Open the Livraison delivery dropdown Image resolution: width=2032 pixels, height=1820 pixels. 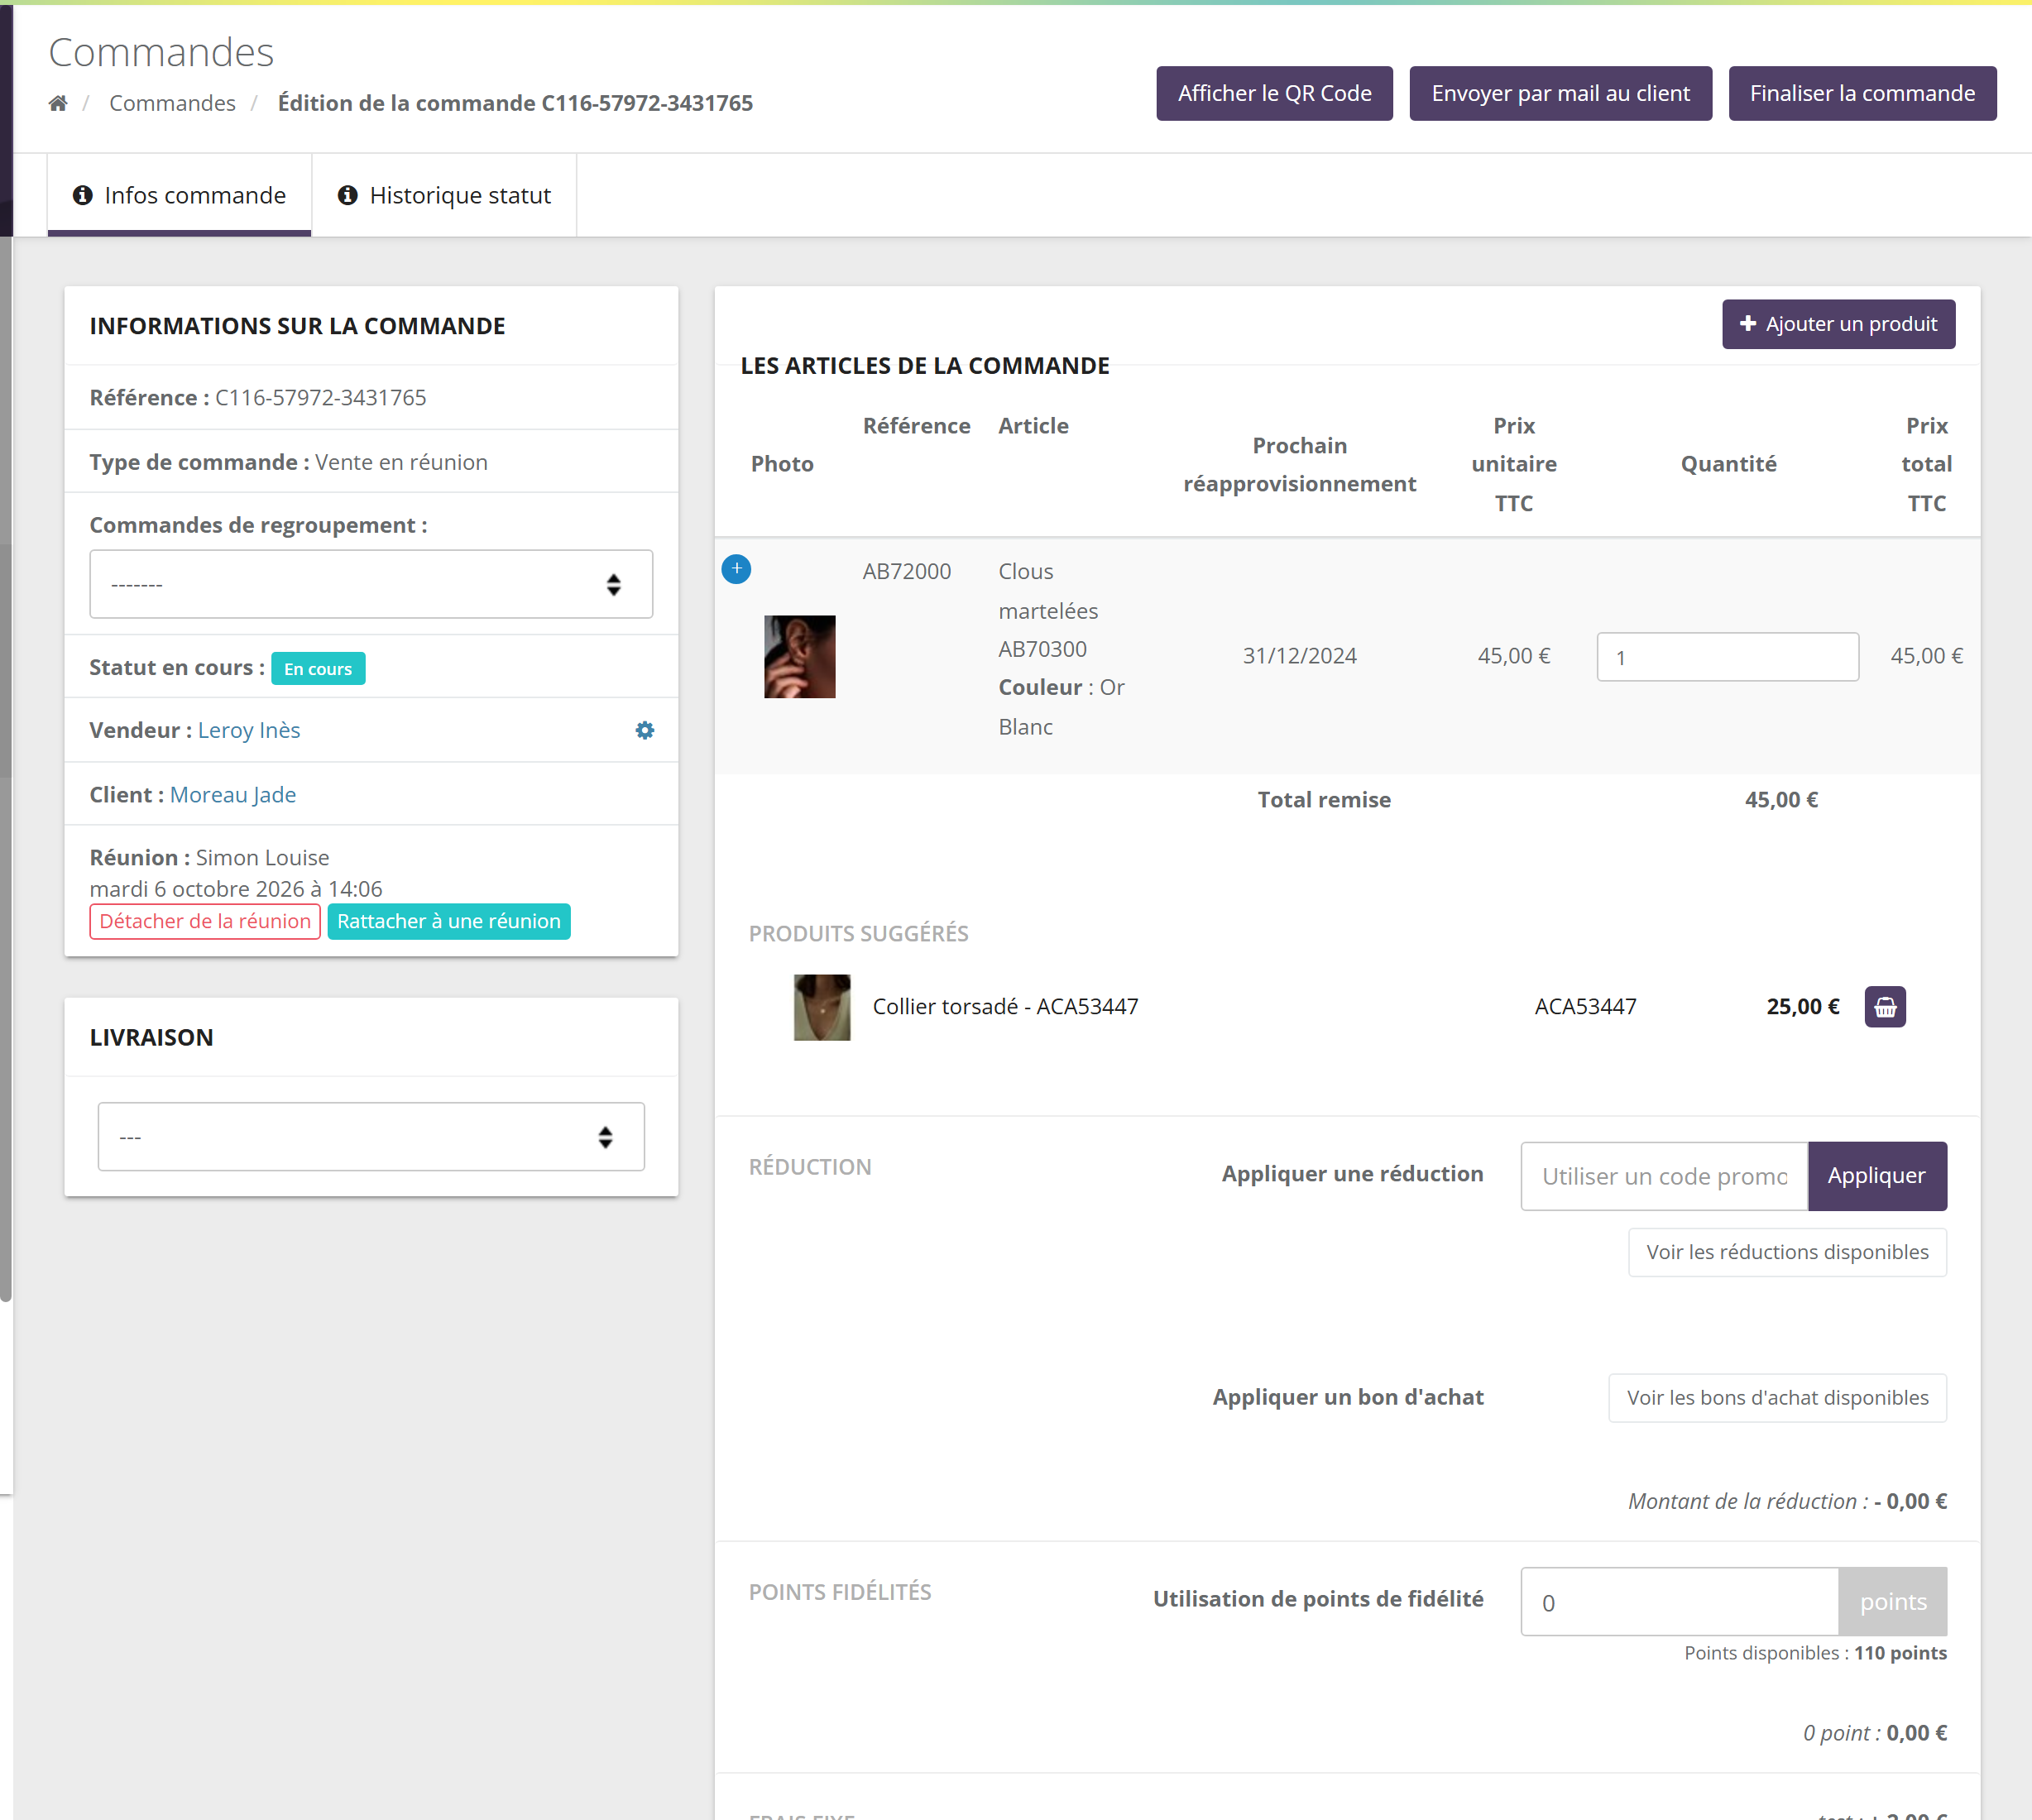(x=371, y=1137)
